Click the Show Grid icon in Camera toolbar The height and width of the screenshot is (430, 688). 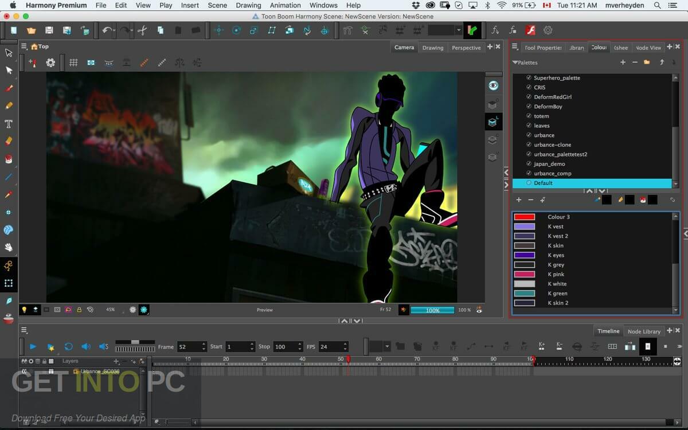point(73,62)
